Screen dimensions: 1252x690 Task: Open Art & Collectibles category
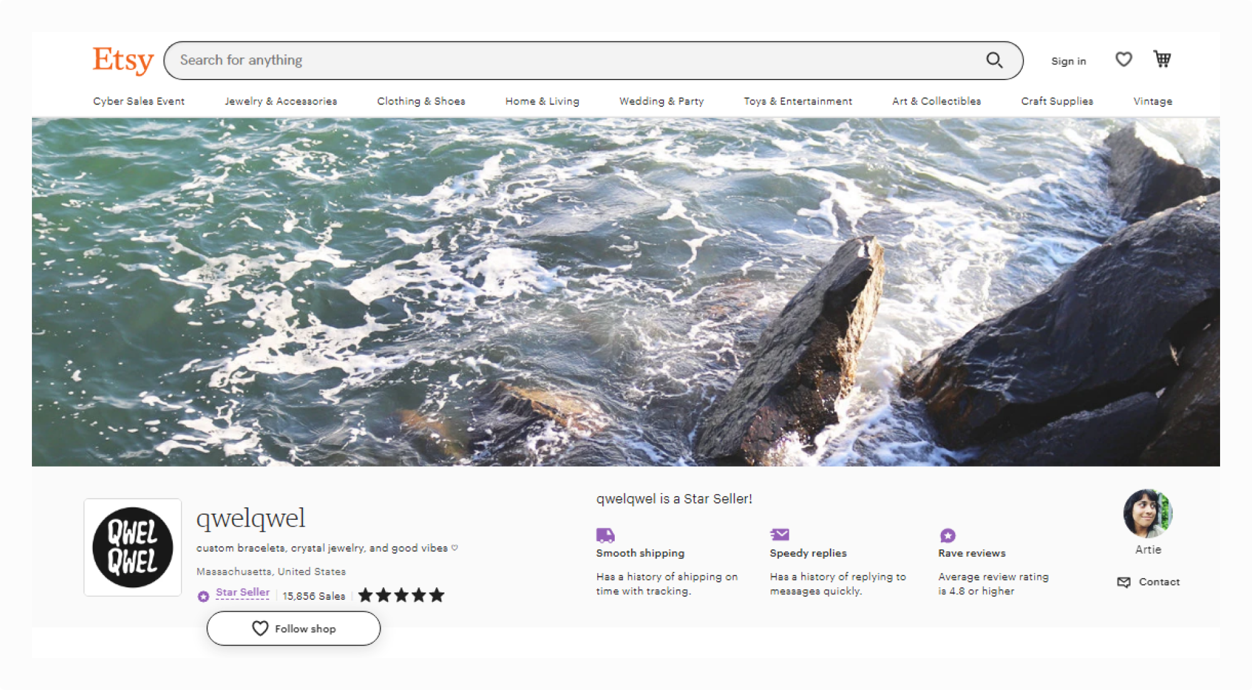point(936,101)
